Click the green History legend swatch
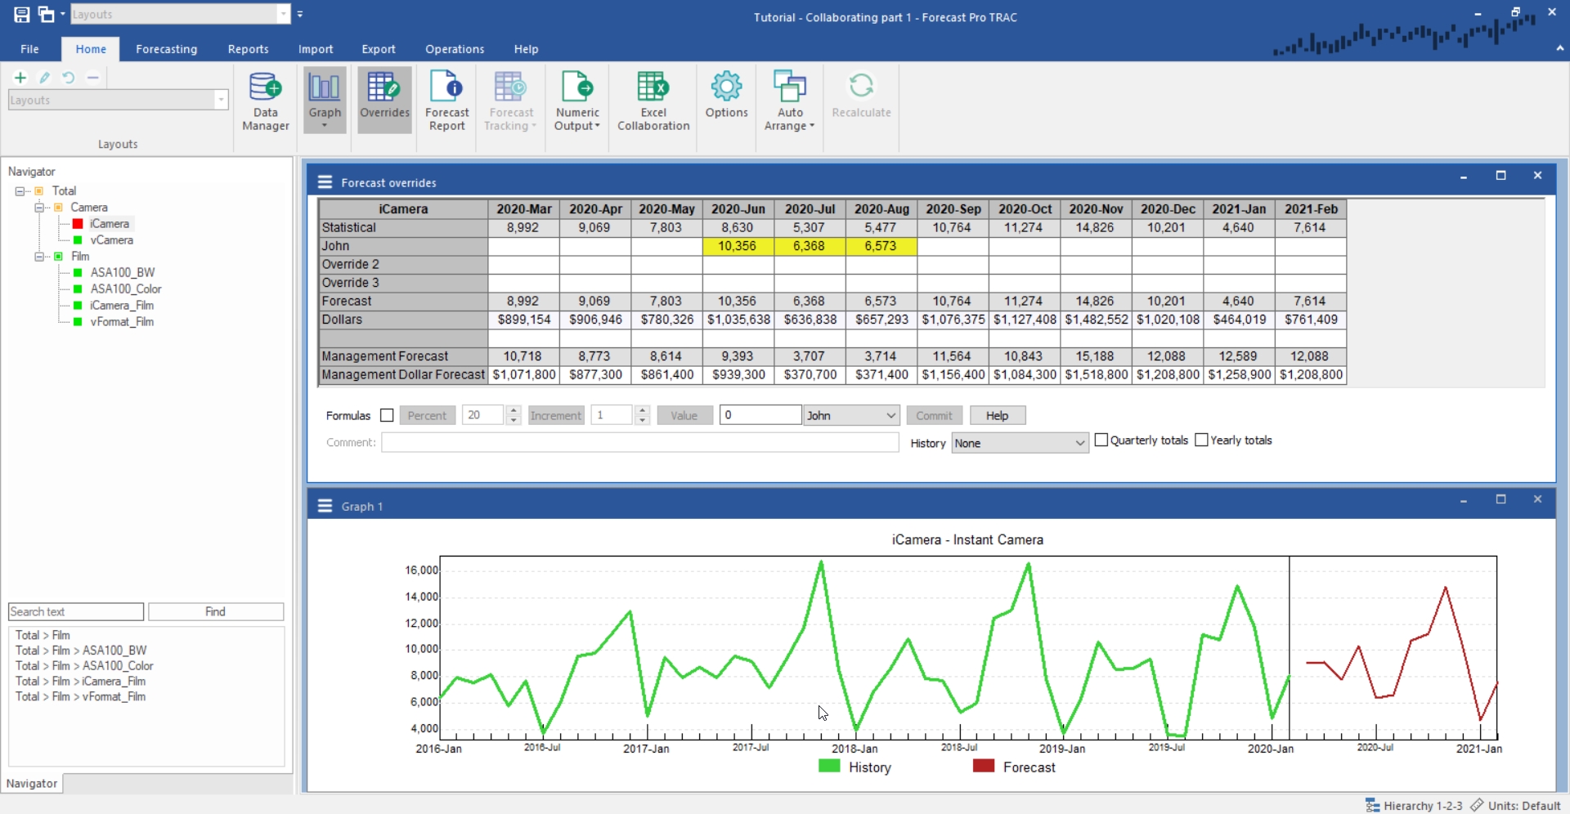The width and height of the screenshot is (1570, 814). pyautogui.click(x=829, y=767)
